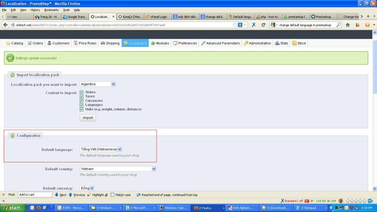The width and height of the screenshot is (377, 212).
Task: Open the Default country Vietnam dropdown
Action: click(x=118, y=169)
